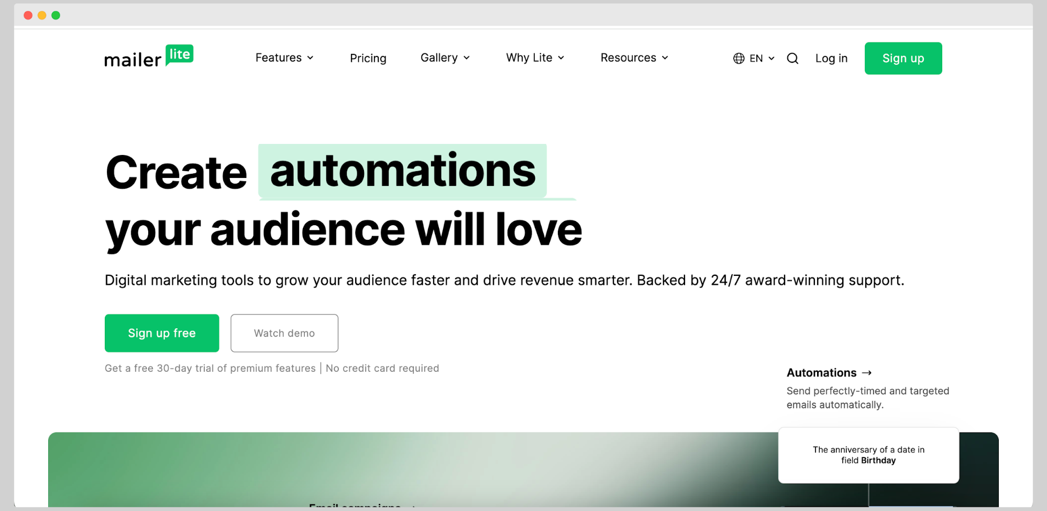Screen dimensions: 1047x511
Task: Click the MailerLite logo
Action: pyautogui.click(x=149, y=57)
